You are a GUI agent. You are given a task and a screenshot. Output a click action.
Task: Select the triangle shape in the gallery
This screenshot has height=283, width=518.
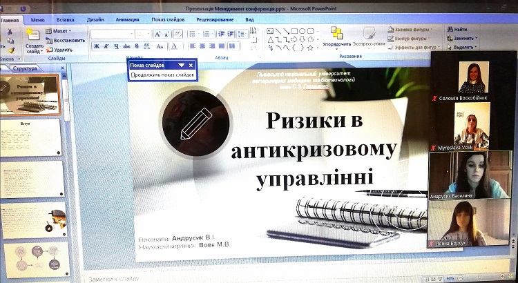pyautogui.click(x=270, y=39)
